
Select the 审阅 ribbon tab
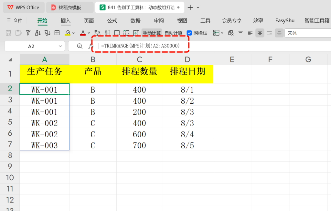159,20
